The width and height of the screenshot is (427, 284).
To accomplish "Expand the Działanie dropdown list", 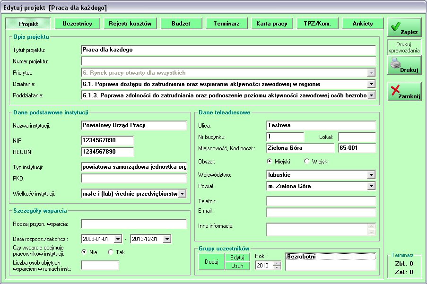I will tap(371, 84).
